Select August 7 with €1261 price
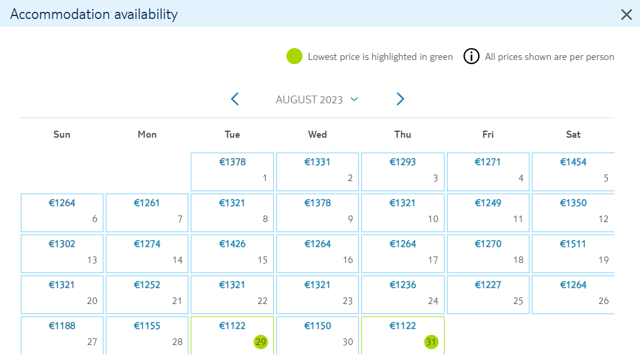The height and width of the screenshot is (361, 640). click(147, 213)
